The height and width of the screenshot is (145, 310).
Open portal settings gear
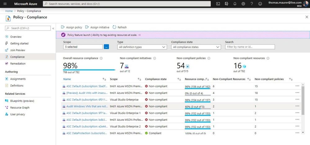click(243, 4)
